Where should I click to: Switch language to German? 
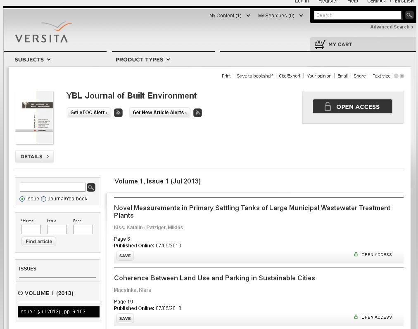coord(376,1)
